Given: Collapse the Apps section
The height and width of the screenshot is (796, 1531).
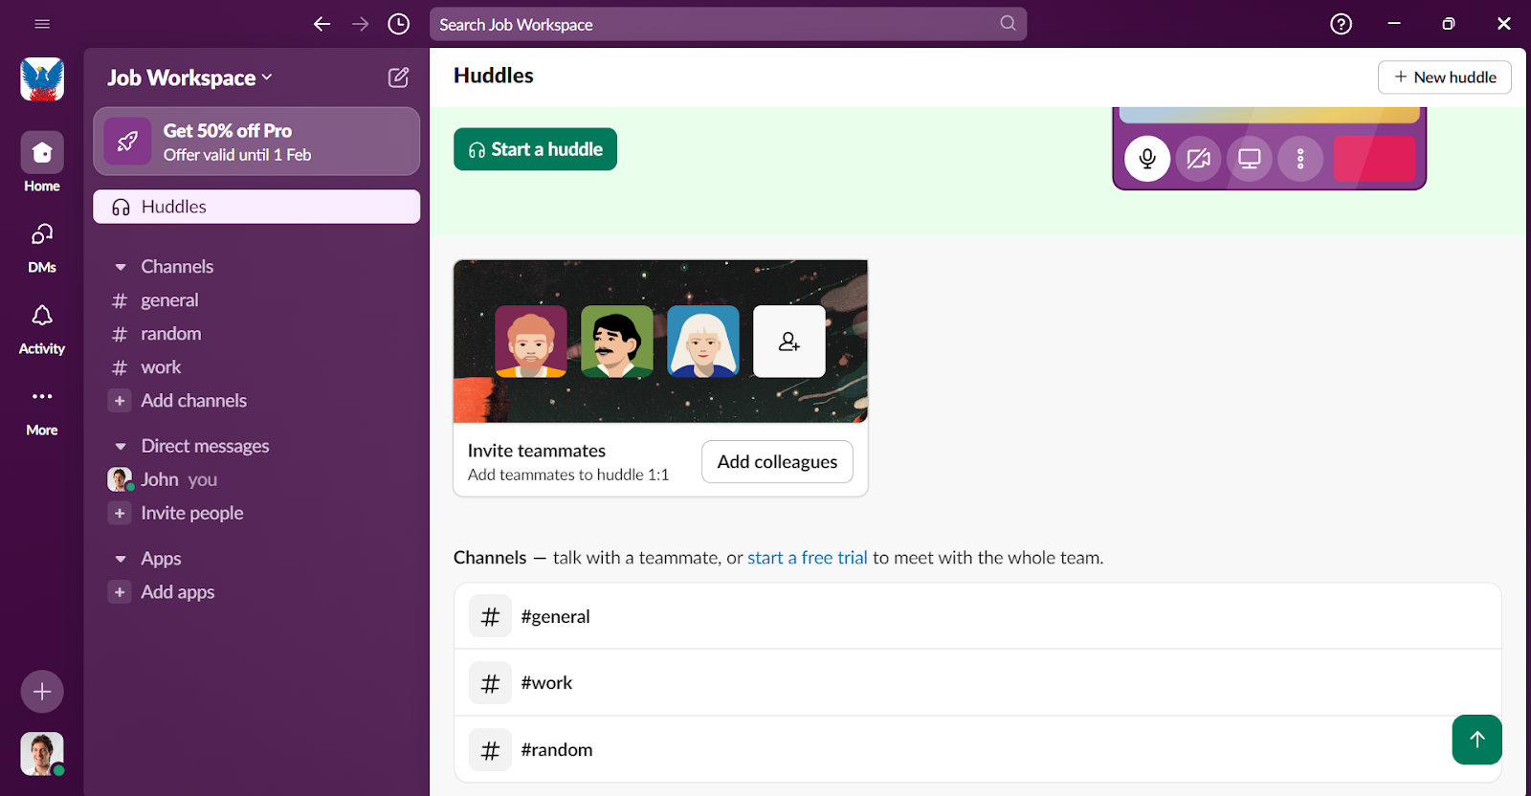Looking at the screenshot, I should click(x=121, y=559).
